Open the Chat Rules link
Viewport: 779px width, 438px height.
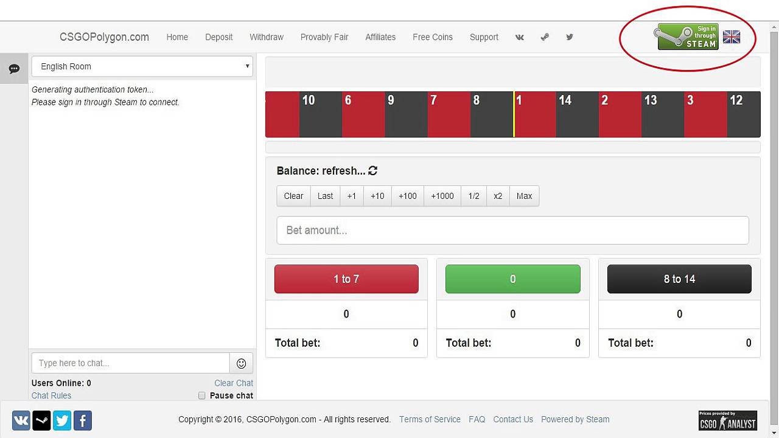(x=51, y=395)
